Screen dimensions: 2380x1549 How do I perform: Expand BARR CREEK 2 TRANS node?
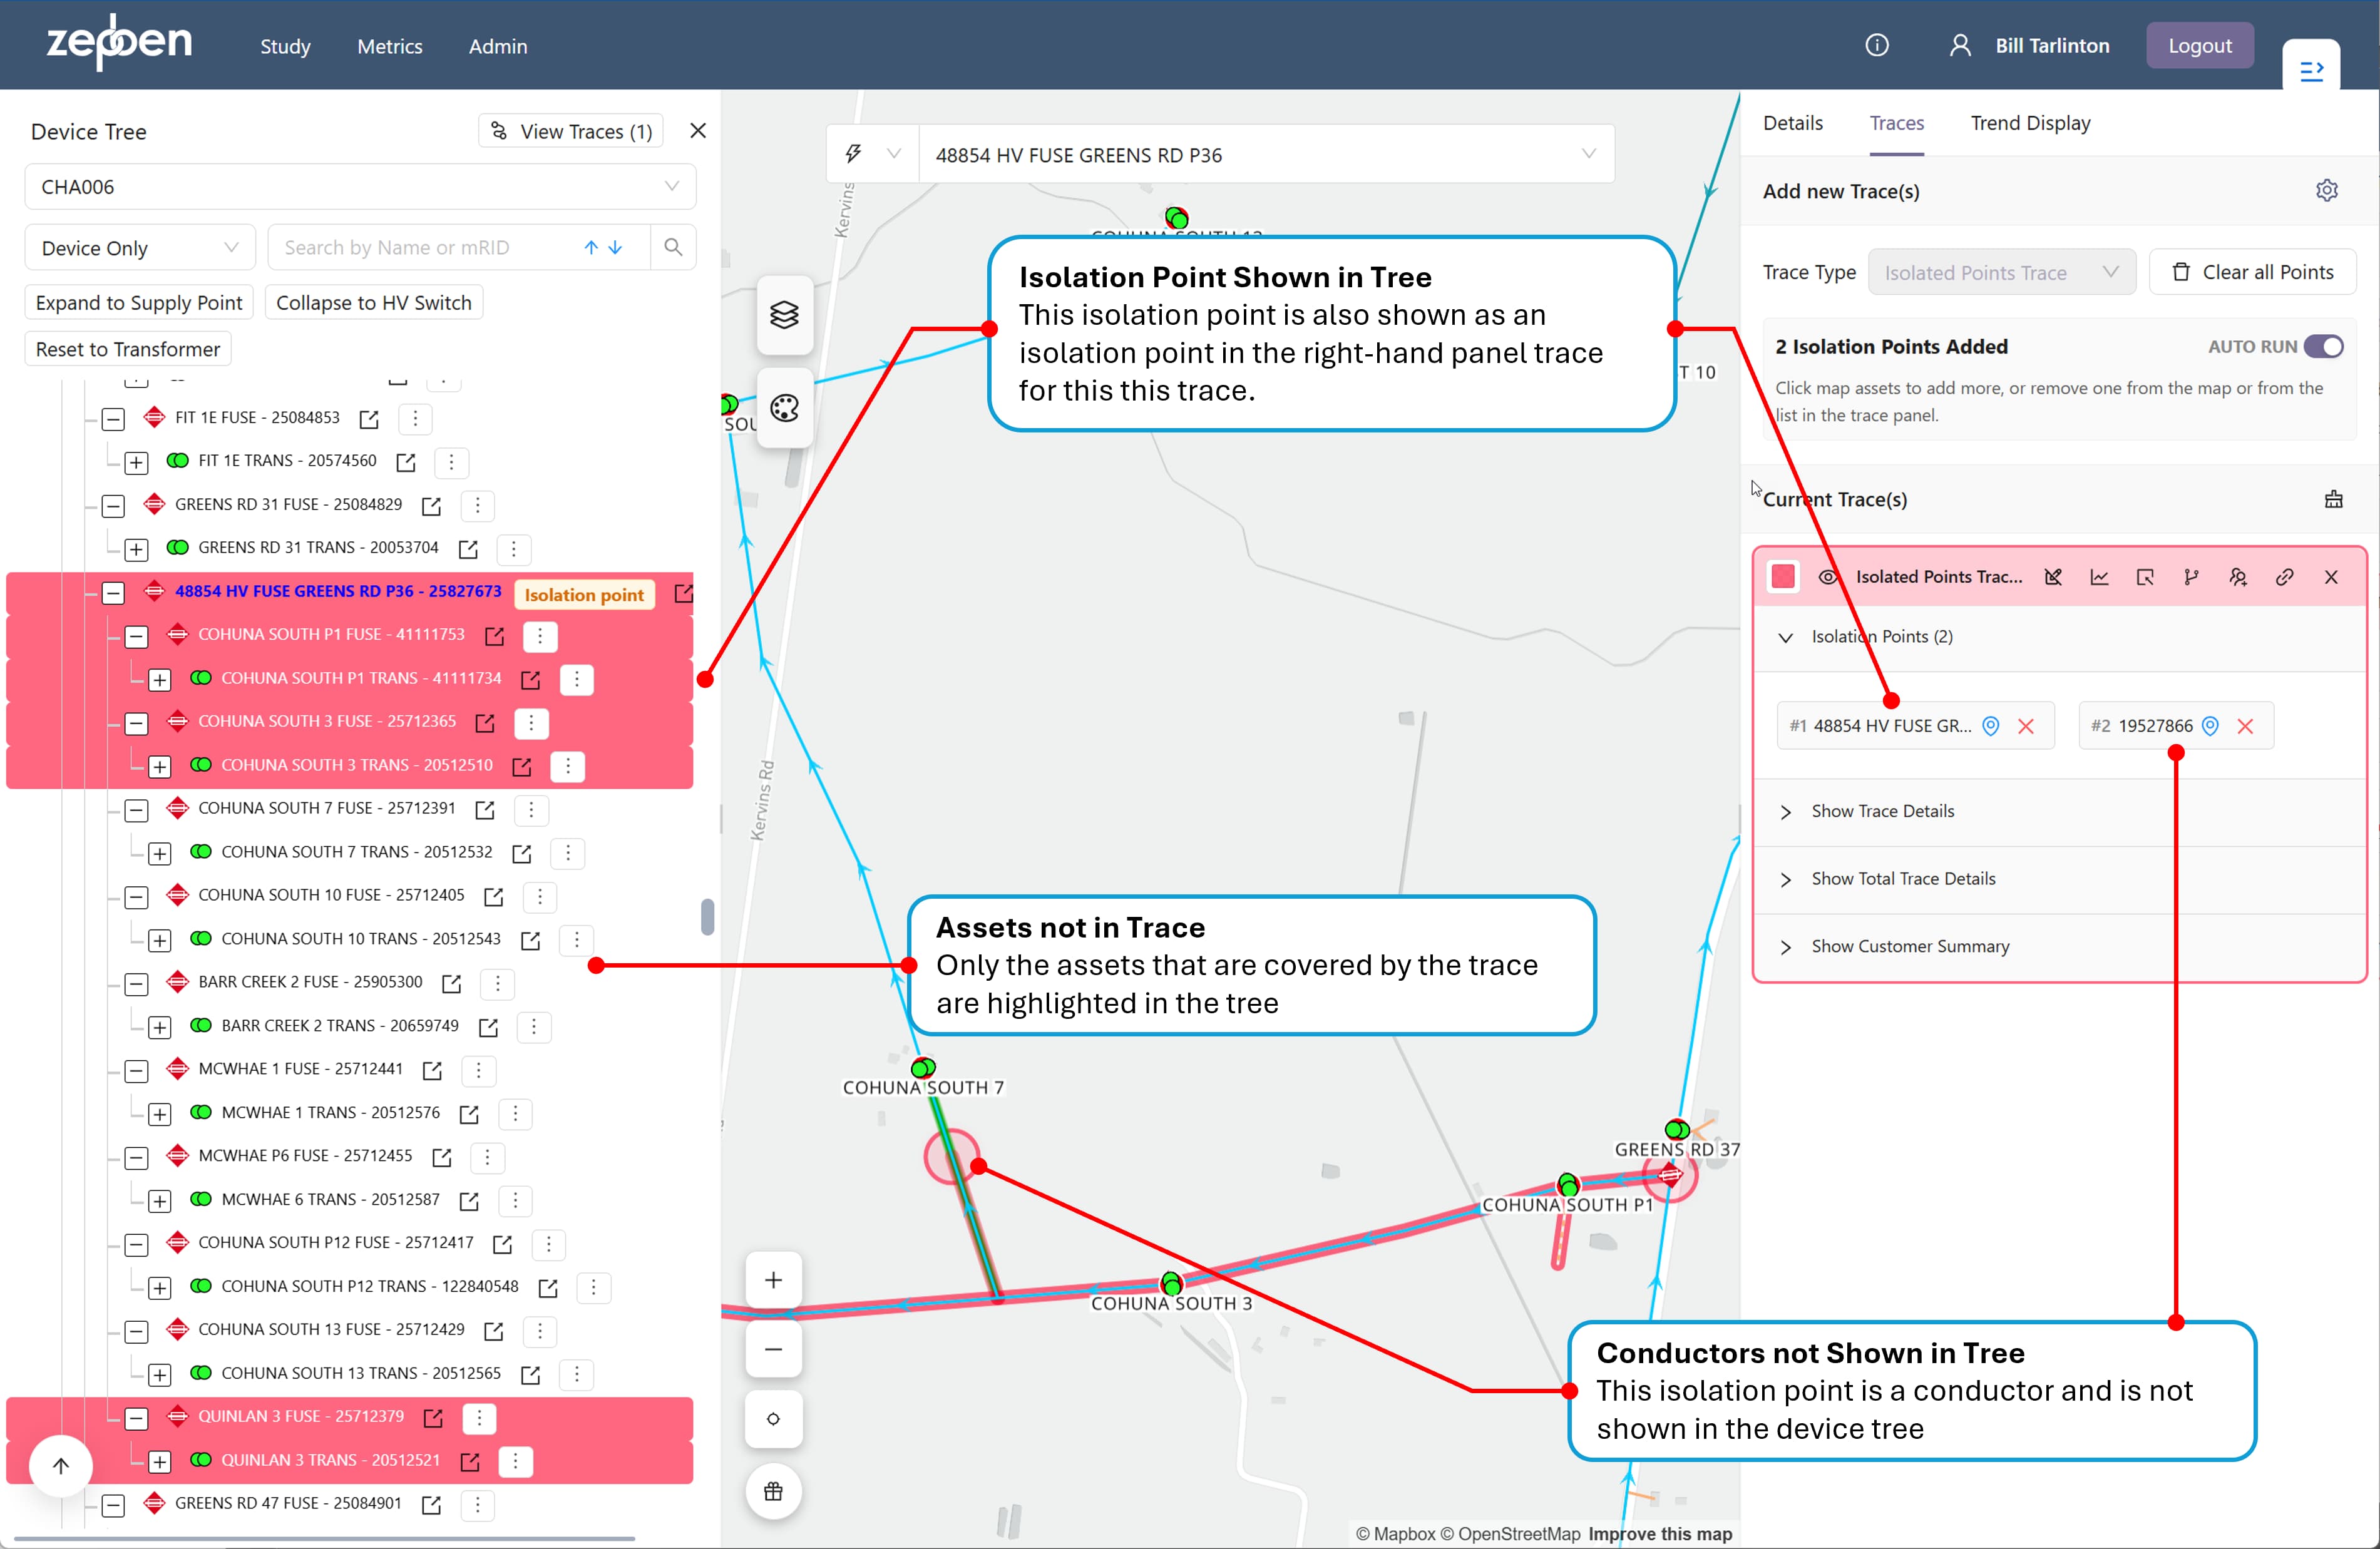click(159, 1027)
